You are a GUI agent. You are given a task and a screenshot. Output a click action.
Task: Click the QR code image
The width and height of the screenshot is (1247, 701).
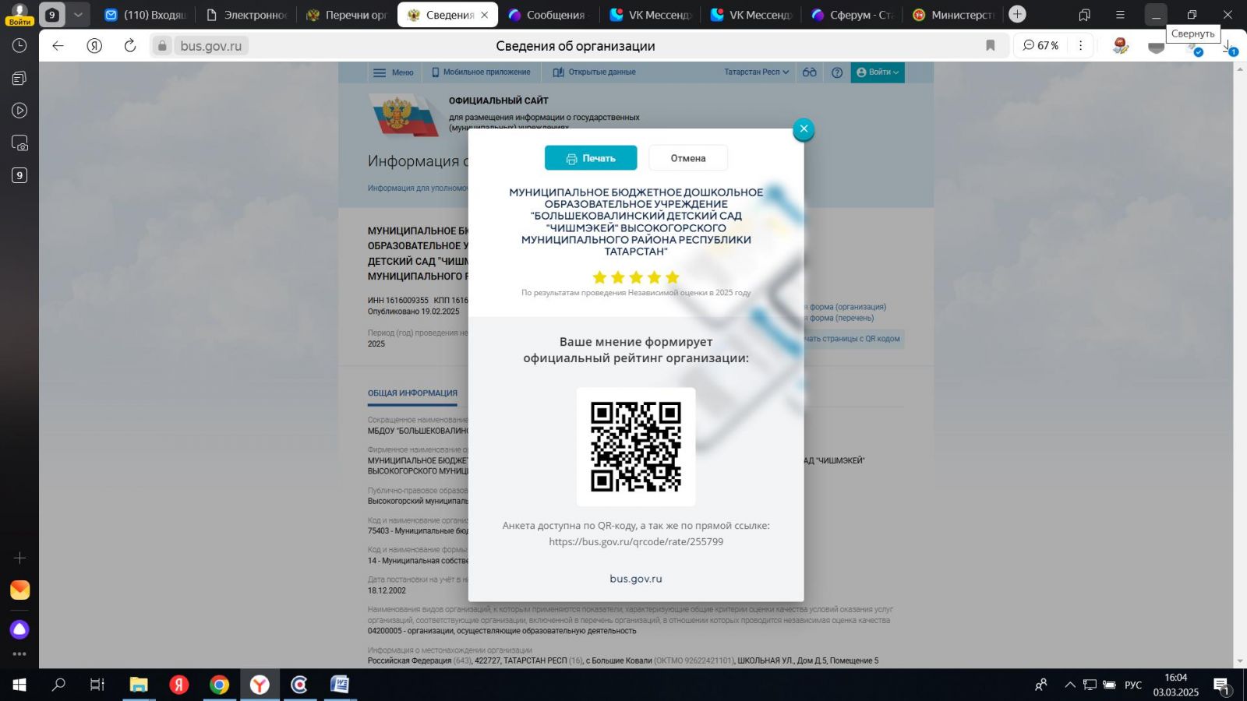click(635, 447)
